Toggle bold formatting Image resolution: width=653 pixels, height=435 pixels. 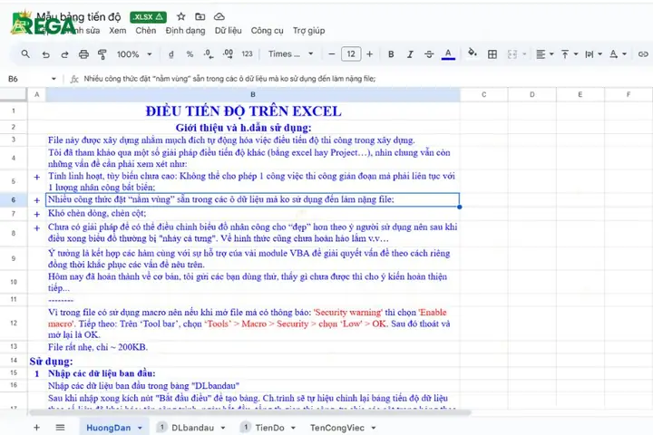[x=391, y=54]
